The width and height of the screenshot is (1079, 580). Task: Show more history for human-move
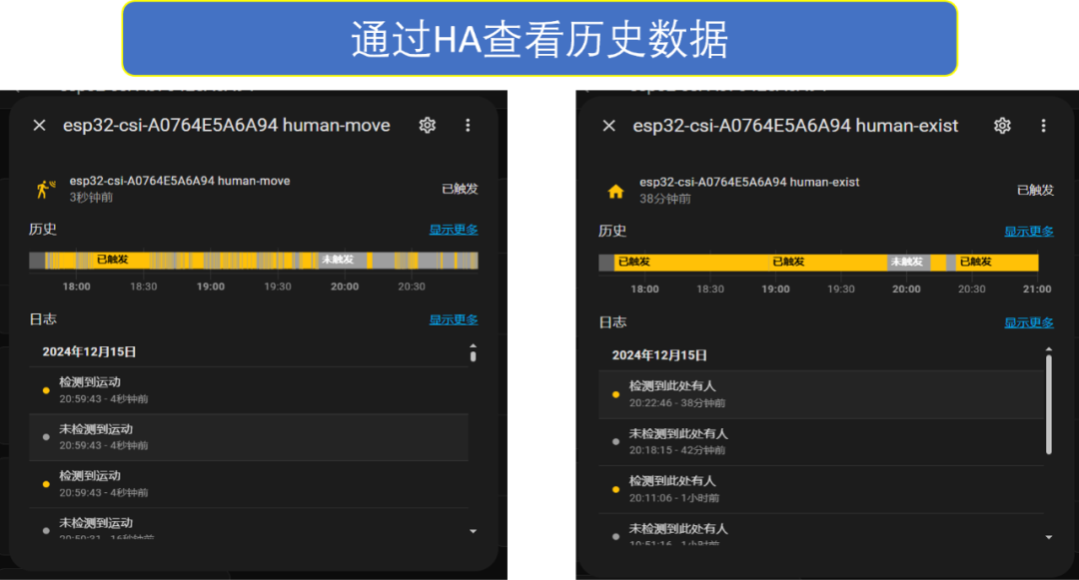[454, 230]
